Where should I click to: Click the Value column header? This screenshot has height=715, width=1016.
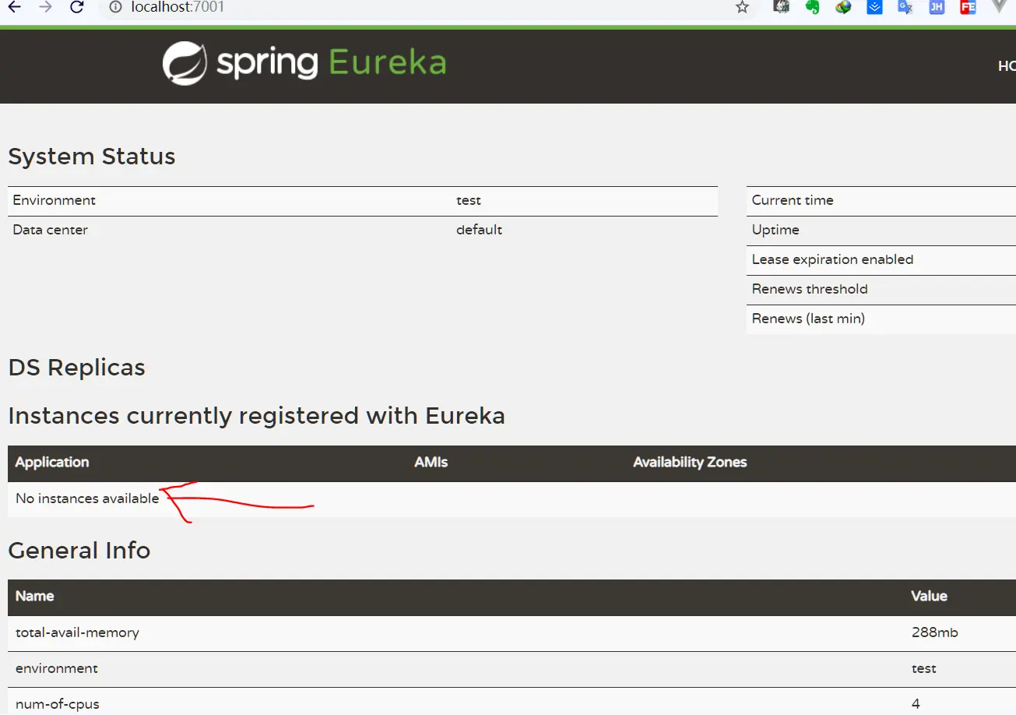coord(929,596)
